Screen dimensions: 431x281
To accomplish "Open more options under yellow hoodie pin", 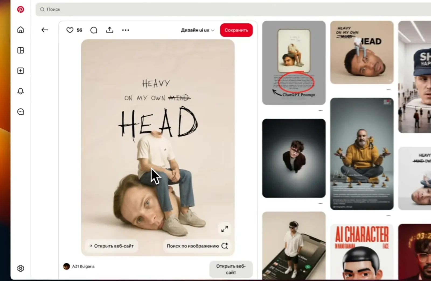I will [388, 216].
